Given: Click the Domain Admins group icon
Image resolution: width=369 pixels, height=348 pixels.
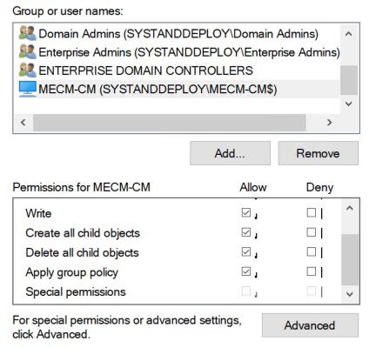Looking at the screenshot, I should [x=28, y=33].
